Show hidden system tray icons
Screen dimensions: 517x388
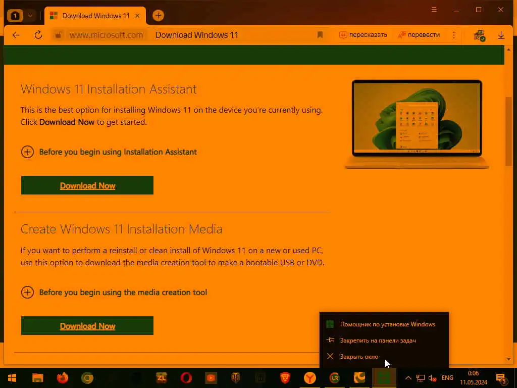point(408,378)
